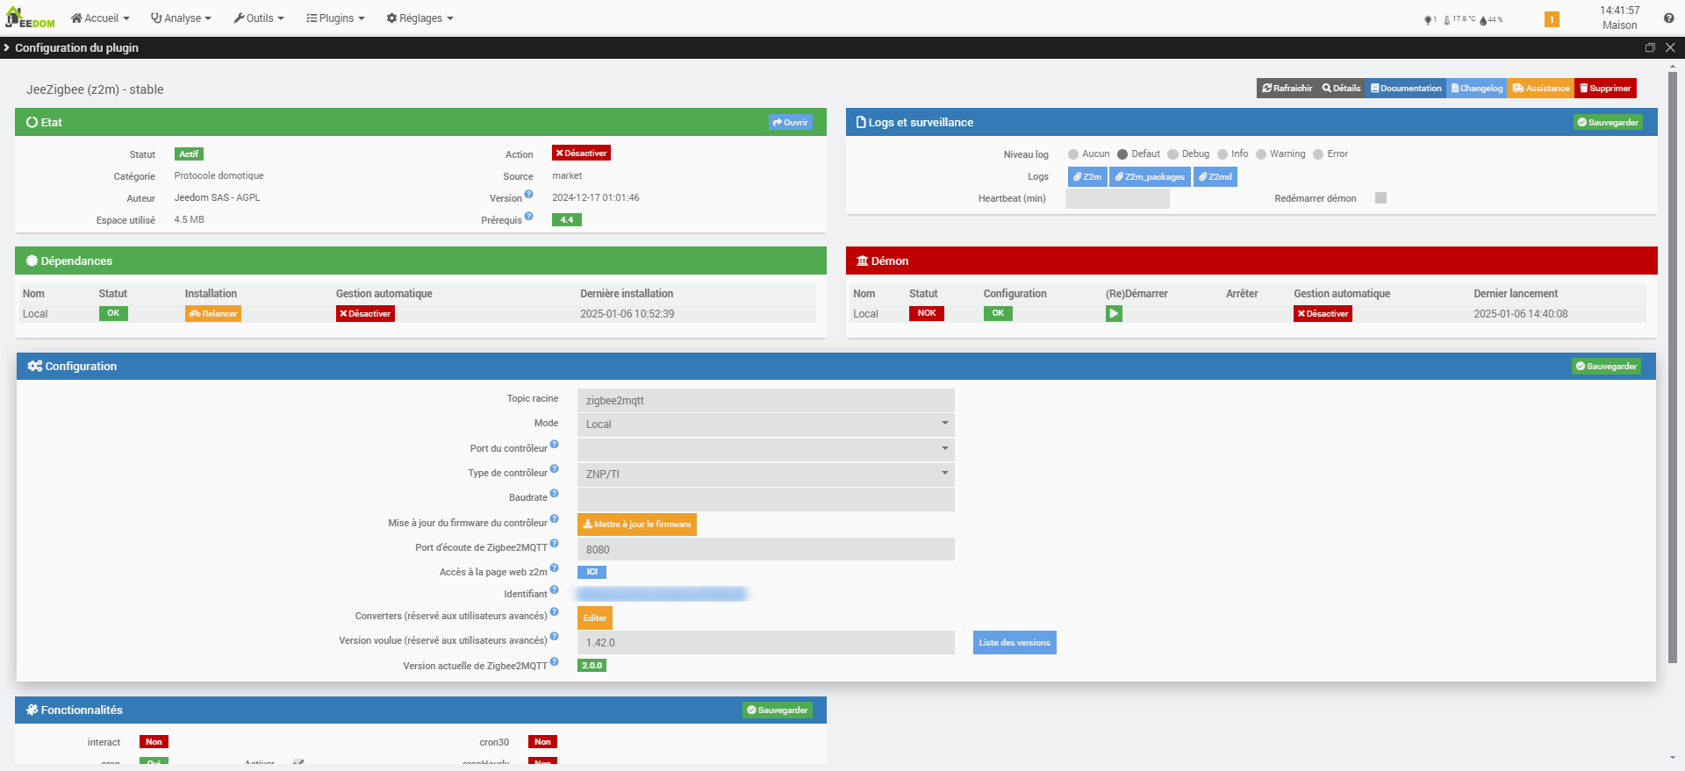Disable automatic management in Démon panel

click(1323, 313)
